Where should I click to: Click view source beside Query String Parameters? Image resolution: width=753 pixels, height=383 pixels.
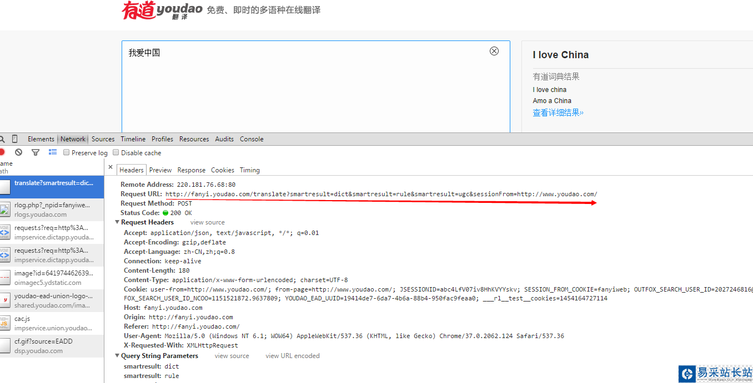coord(232,356)
